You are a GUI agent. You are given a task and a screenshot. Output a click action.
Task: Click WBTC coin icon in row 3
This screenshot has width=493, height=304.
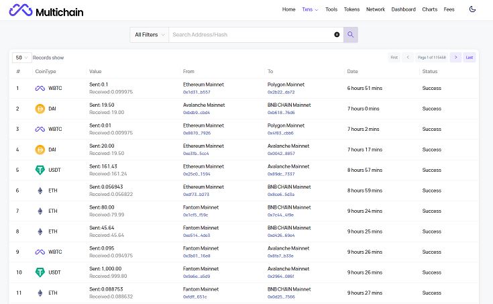tap(40, 130)
